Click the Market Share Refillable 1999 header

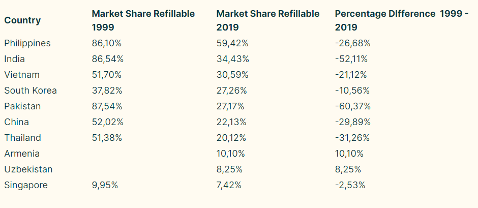pos(143,20)
